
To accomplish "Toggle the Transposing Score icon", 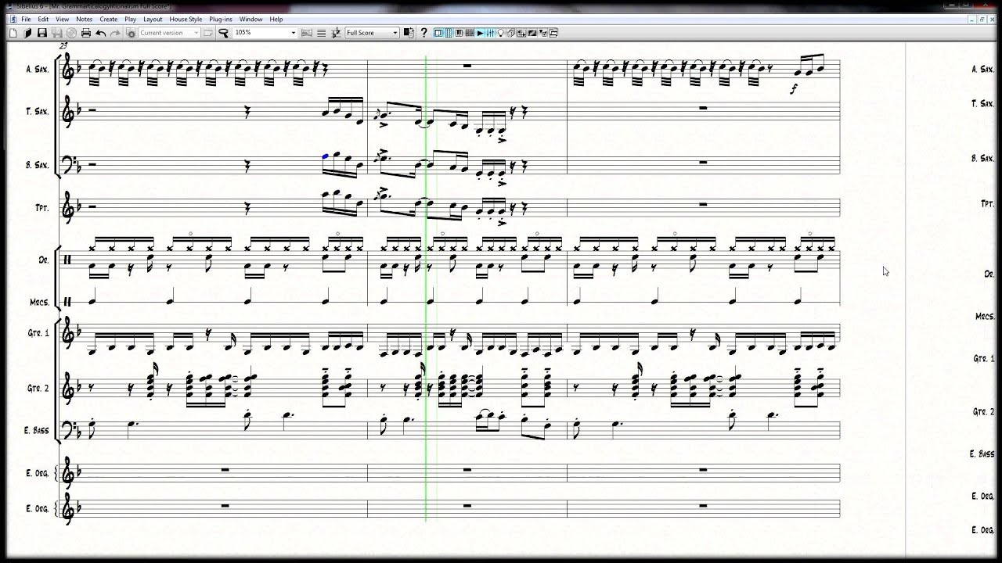I will [336, 33].
